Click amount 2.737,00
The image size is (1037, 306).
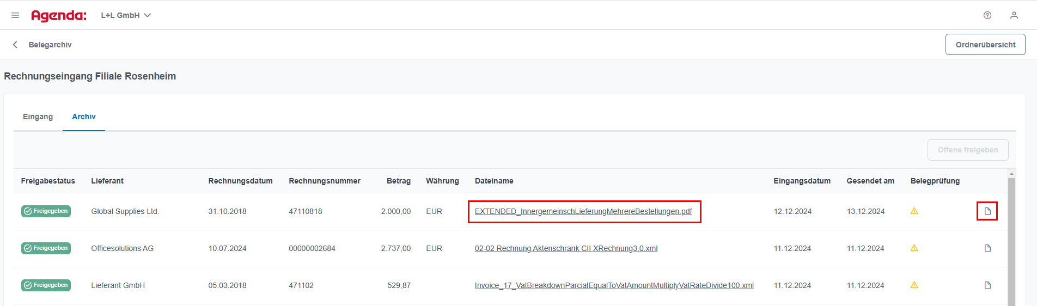click(396, 248)
